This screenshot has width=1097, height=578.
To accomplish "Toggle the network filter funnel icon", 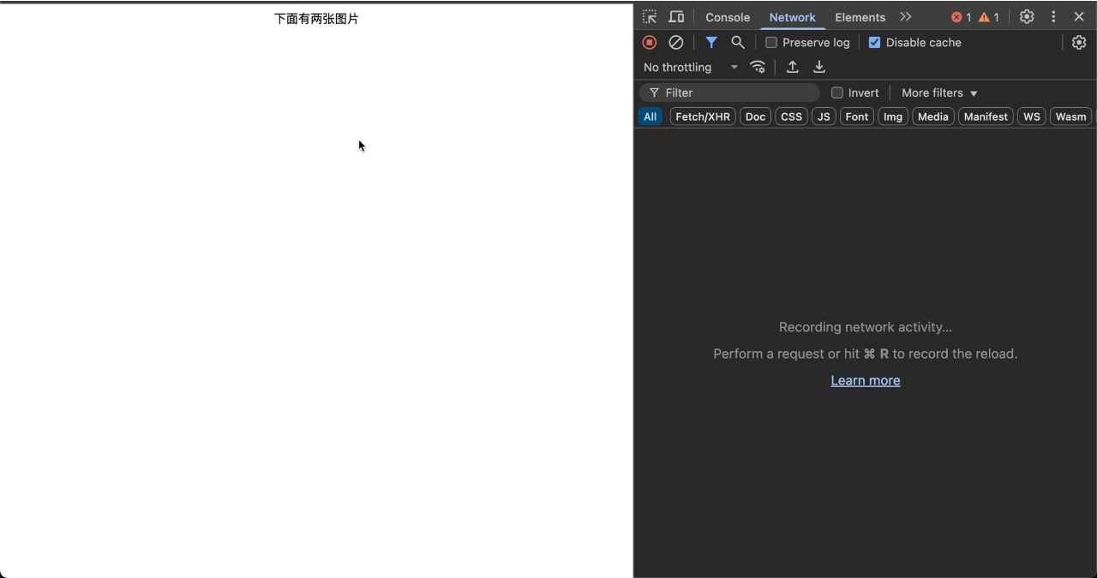I will click(x=711, y=42).
